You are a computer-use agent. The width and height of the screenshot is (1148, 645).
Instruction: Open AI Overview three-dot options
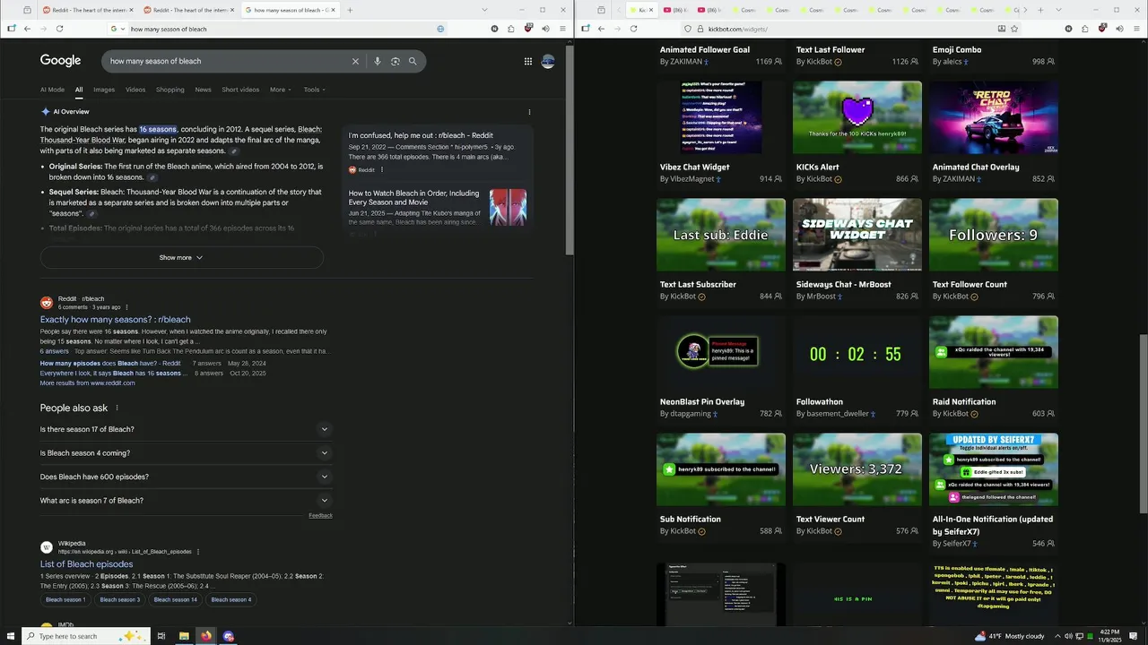(x=529, y=112)
